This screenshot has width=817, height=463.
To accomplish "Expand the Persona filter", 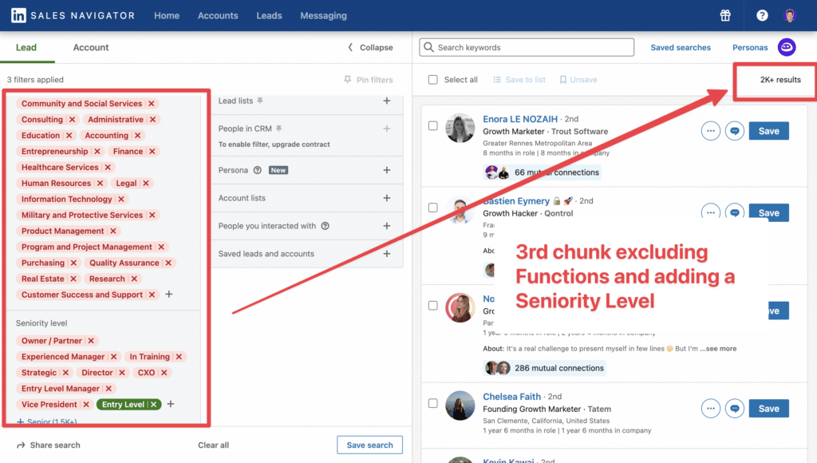I will point(387,170).
